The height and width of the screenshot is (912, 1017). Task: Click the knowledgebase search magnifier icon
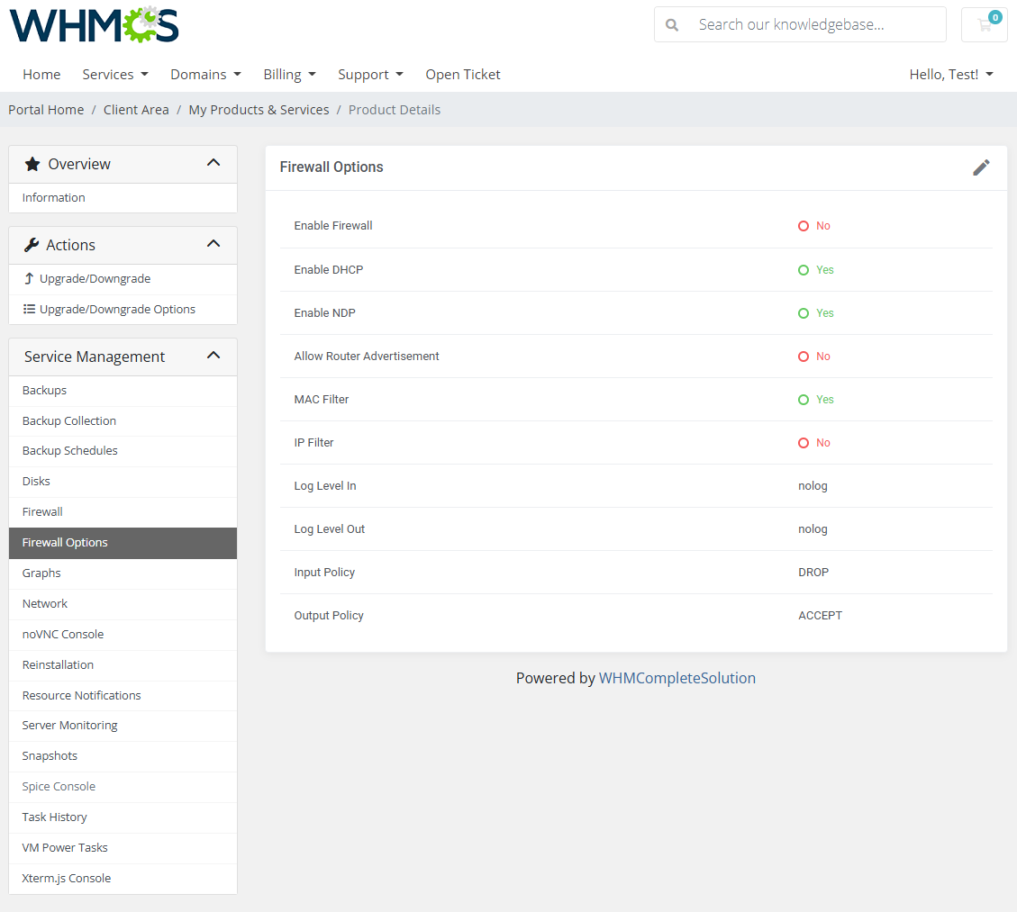(672, 24)
